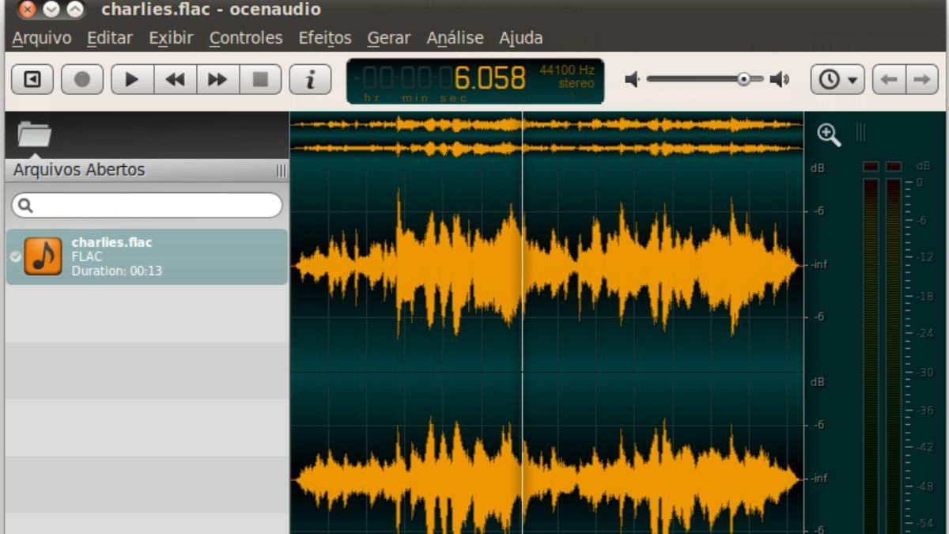
Task: Click the charlies.flac music note icon
Action: click(x=41, y=256)
